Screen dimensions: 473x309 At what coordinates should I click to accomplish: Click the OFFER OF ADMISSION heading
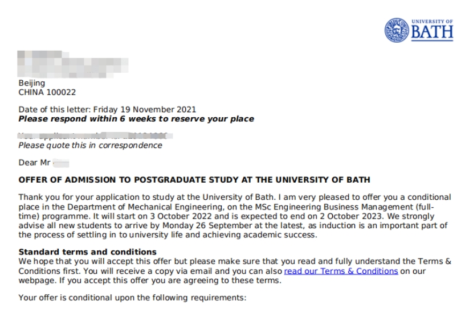(x=194, y=180)
